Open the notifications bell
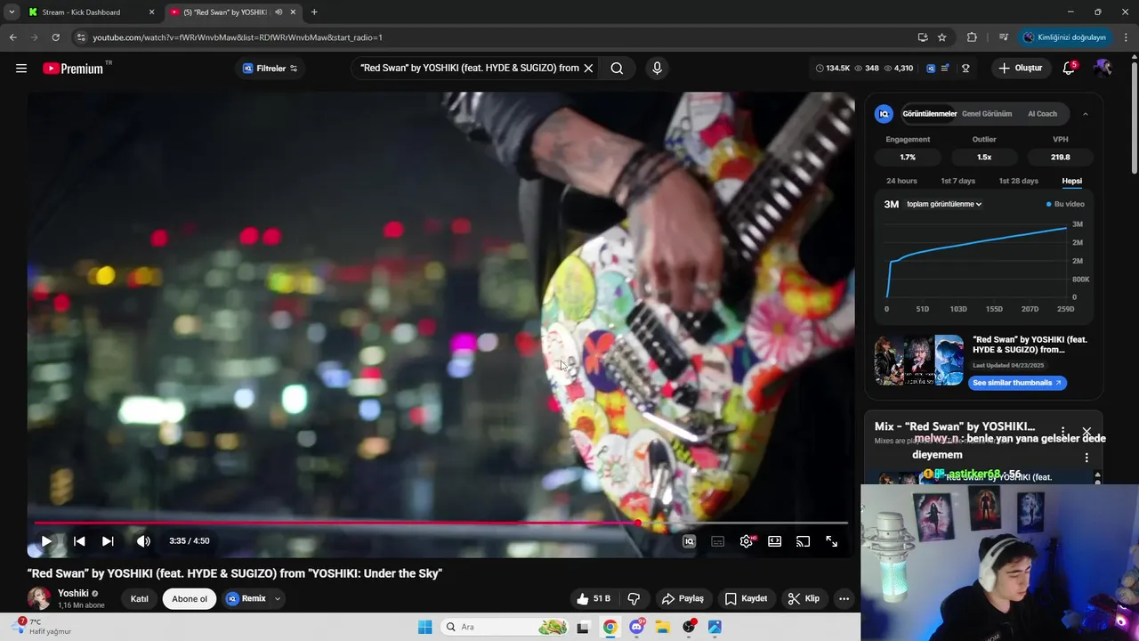 pyautogui.click(x=1069, y=69)
